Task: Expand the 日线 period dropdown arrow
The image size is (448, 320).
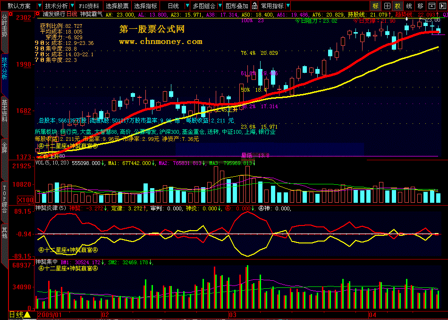Action: (x=187, y=6)
